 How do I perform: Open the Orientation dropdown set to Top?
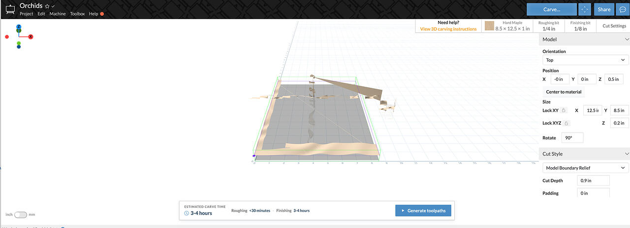586,60
